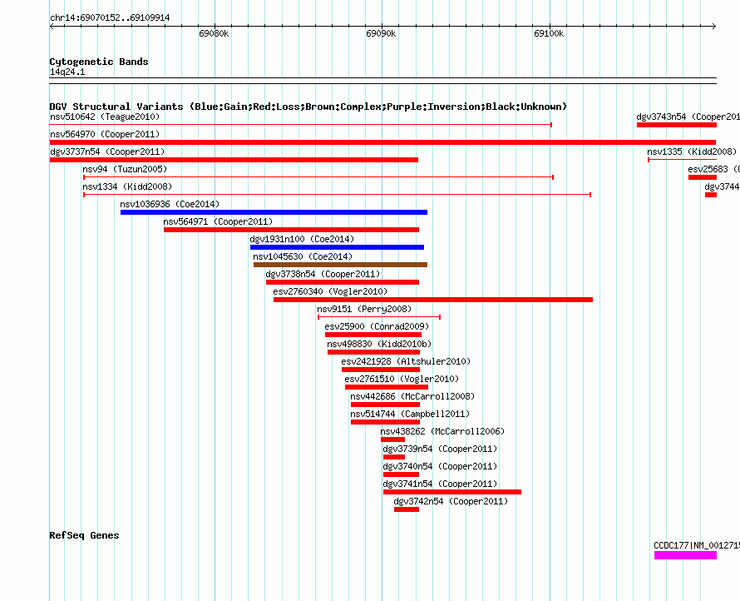
Task: Select the 14q24.1 cytogenetic band label
Action: [x=67, y=72]
